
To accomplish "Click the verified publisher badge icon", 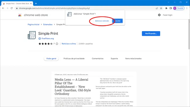I will pos(39,38).
